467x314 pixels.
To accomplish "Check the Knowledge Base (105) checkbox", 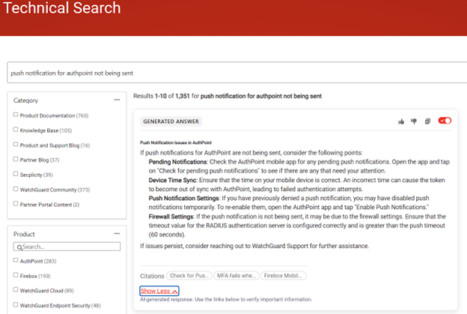I will [x=16, y=130].
